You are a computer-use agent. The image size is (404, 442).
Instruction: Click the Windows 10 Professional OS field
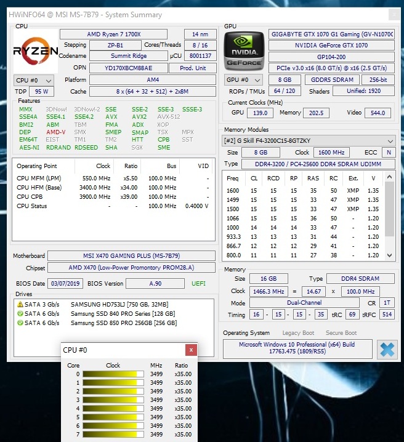coord(297,348)
